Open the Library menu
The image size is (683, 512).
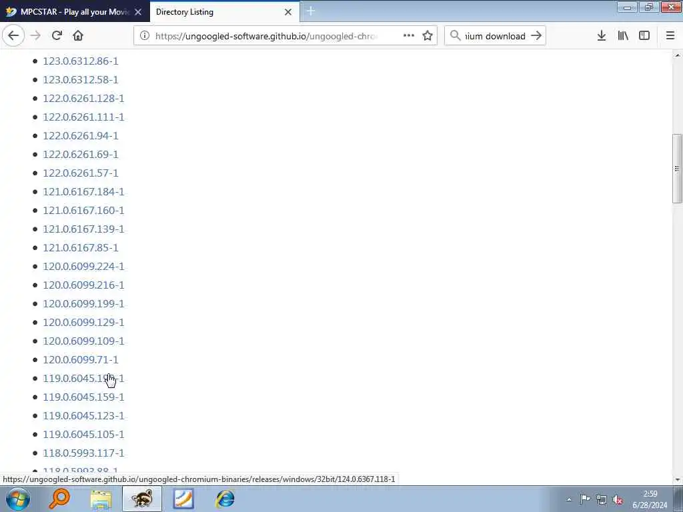pyautogui.click(x=623, y=36)
